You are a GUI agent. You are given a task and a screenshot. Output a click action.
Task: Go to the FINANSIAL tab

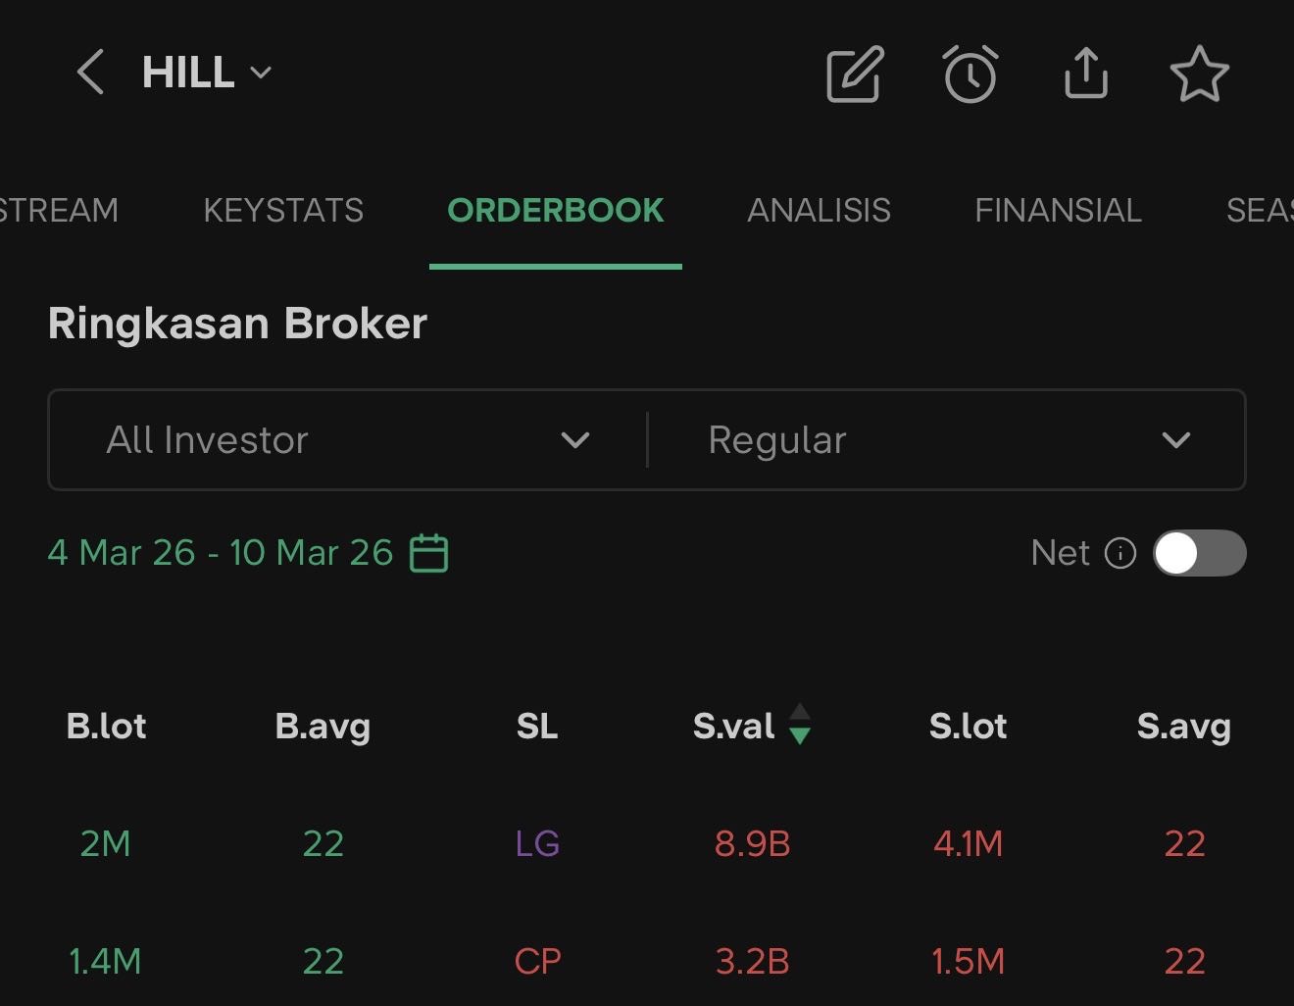1058,210
